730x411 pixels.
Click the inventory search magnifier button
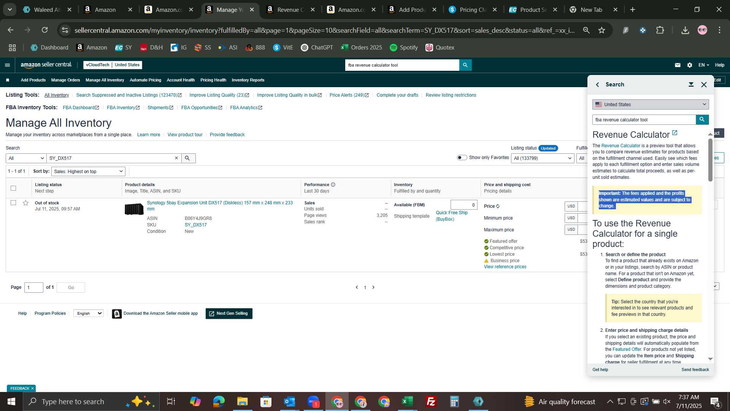tap(188, 158)
